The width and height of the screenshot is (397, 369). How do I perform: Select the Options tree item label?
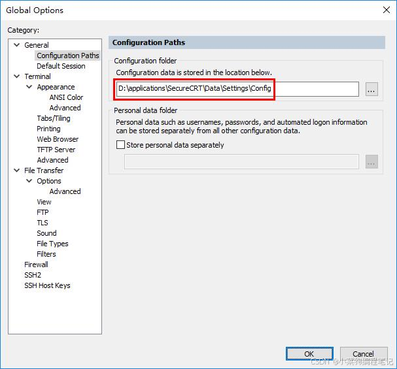[49, 181]
